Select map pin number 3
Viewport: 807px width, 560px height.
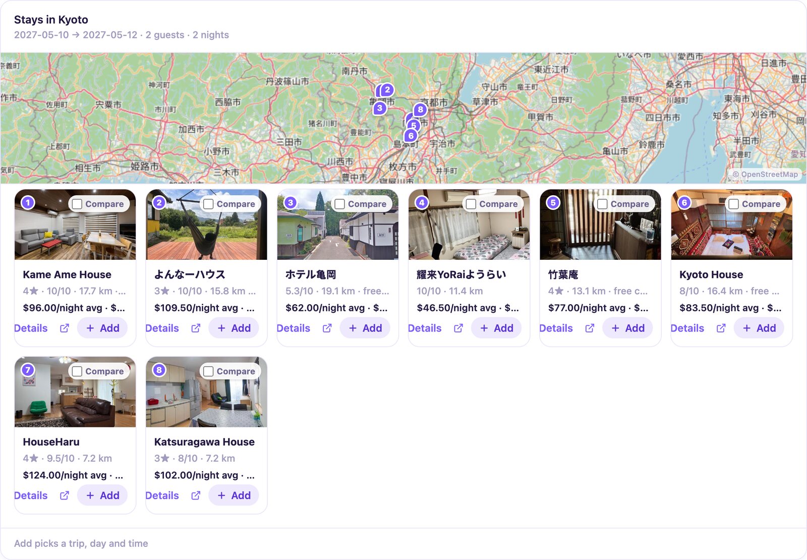[380, 108]
